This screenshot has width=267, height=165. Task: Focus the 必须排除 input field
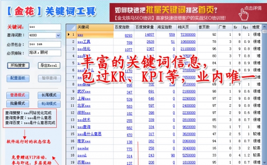(x=45, y=53)
